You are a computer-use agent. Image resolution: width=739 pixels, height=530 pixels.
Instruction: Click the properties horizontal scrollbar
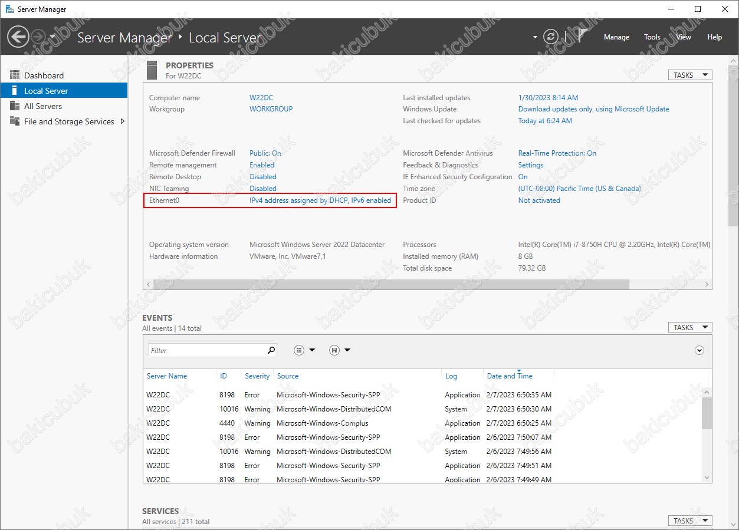[x=390, y=285]
